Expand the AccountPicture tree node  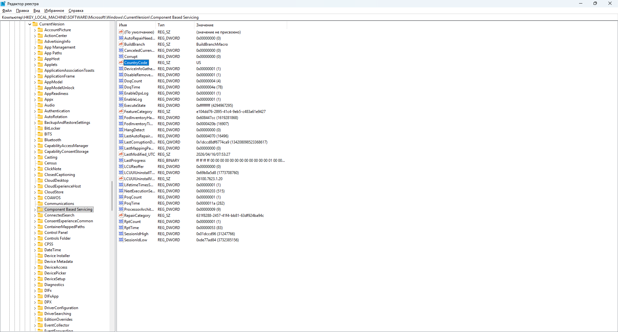tap(35, 30)
